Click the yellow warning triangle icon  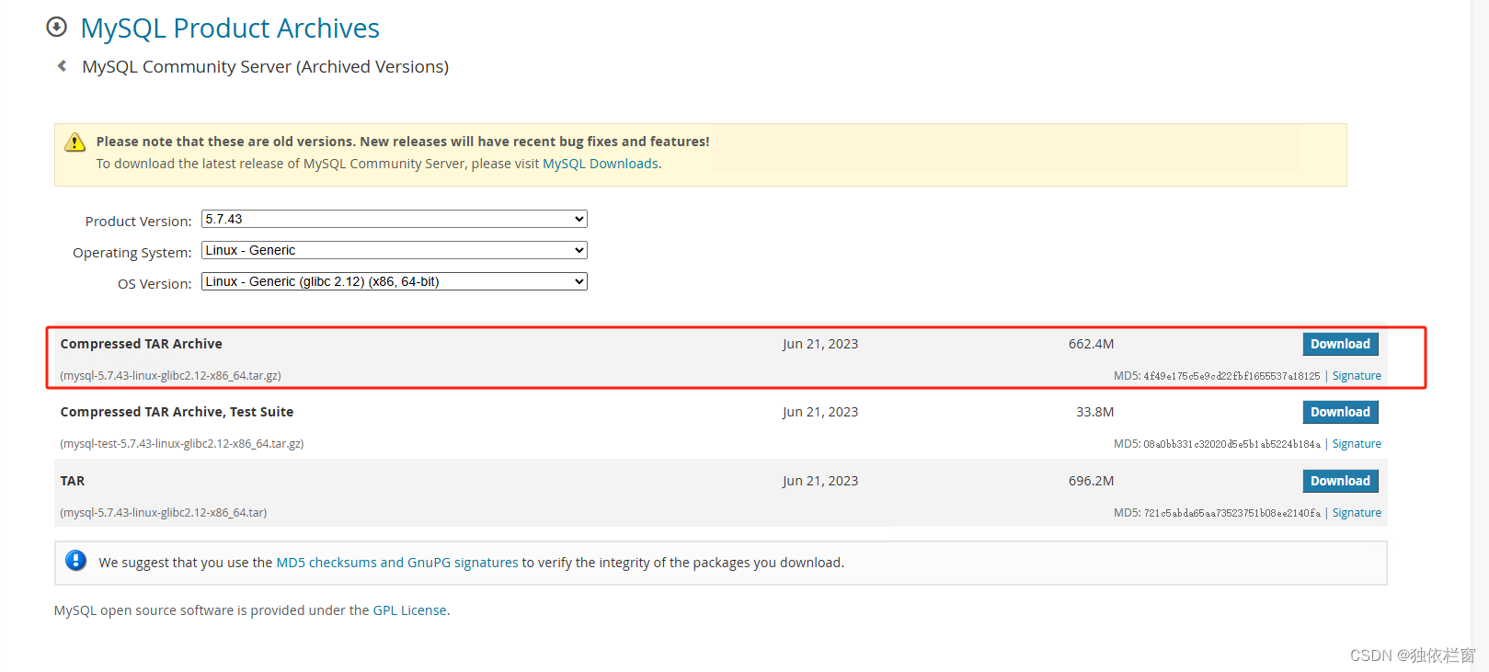[x=75, y=142]
